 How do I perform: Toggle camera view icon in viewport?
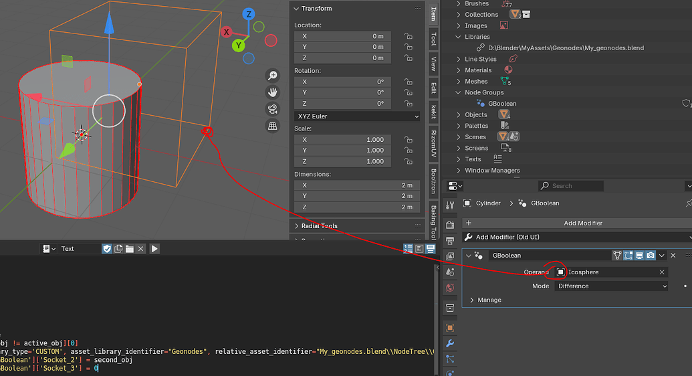pos(273,109)
